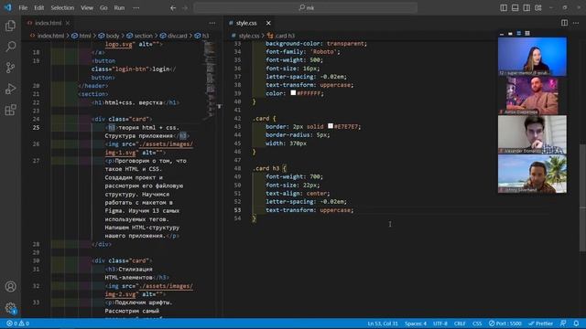Open the Accounts menu icon
The width and height of the screenshot is (586, 329).
point(10,286)
